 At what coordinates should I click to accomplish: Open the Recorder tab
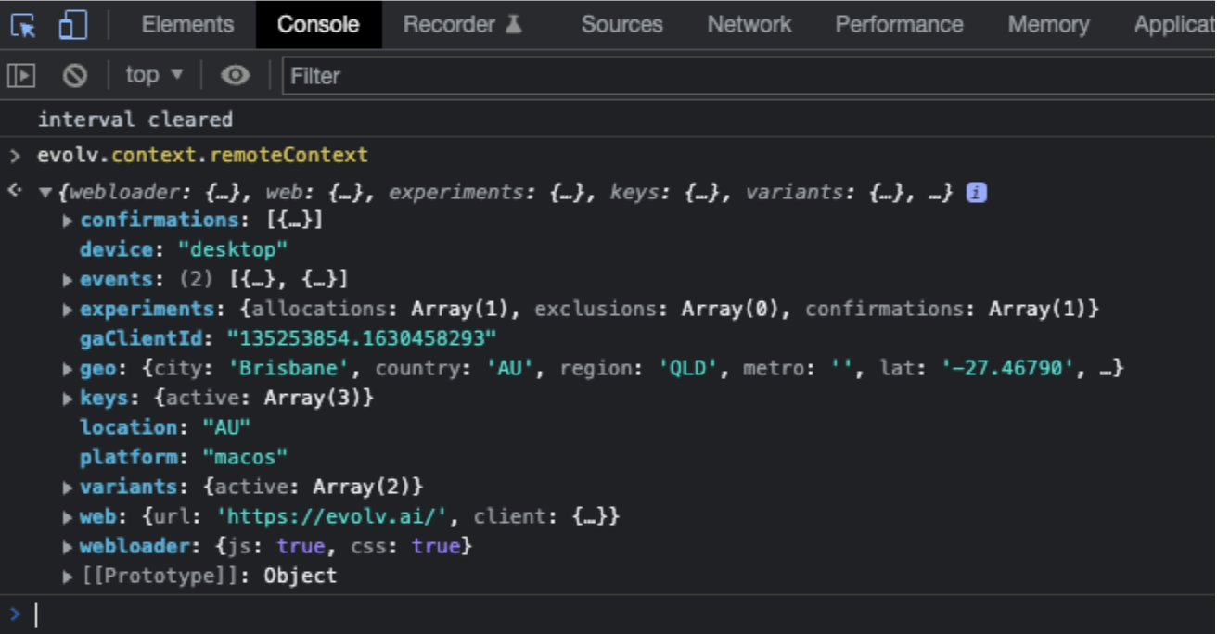click(463, 25)
